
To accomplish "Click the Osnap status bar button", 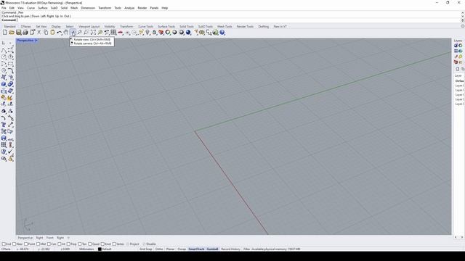I will (182, 249).
